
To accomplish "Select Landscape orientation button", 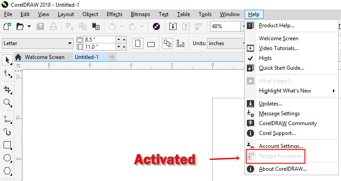I will coord(151,44).
